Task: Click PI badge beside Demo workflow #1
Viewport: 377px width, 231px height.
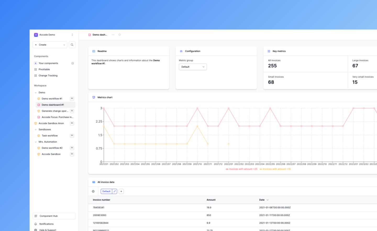Action: coord(72,99)
